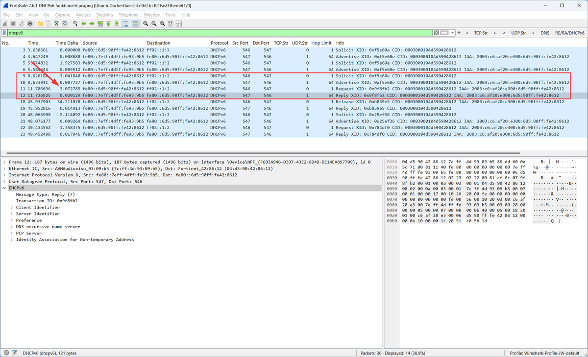Screen dimensions: 588x357
Task: Click the last toolbar icon with grid layout
Action: point(179,23)
